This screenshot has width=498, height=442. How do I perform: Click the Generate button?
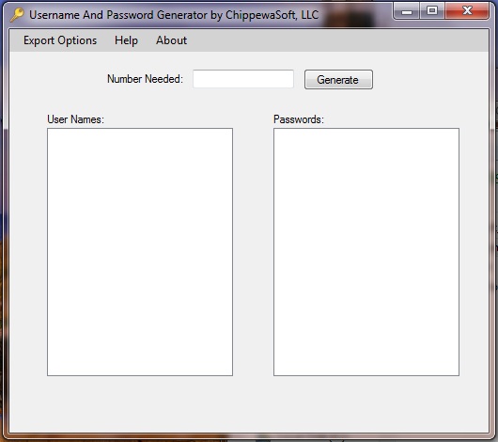[338, 80]
